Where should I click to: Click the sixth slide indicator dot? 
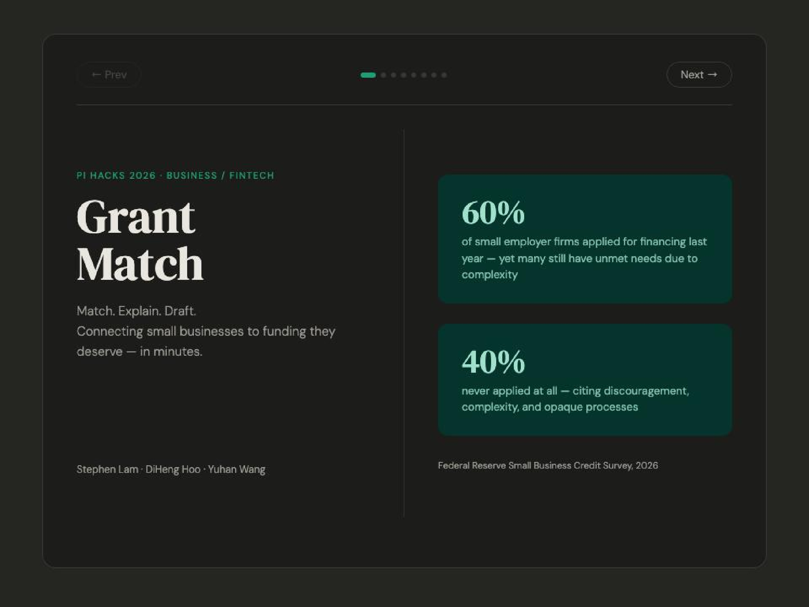[x=423, y=75]
